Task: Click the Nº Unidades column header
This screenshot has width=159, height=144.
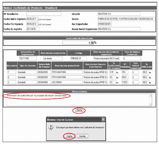Action: click(125, 66)
